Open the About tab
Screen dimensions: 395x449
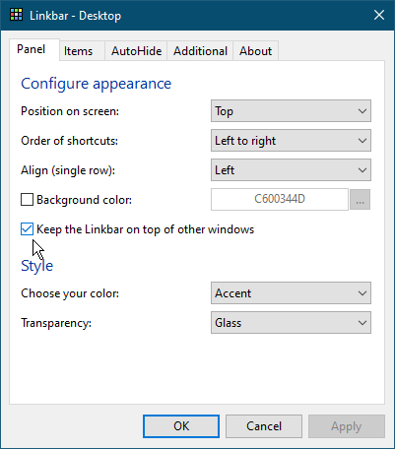(255, 51)
